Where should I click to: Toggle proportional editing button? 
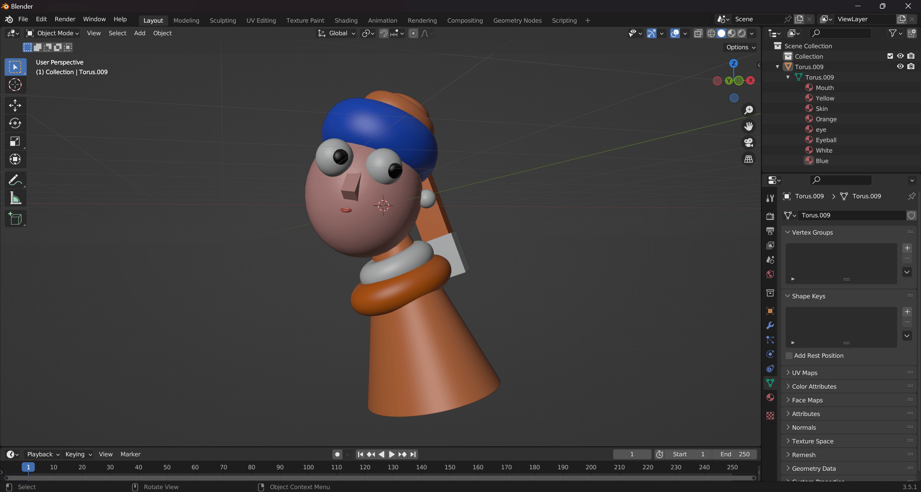click(414, 33)
